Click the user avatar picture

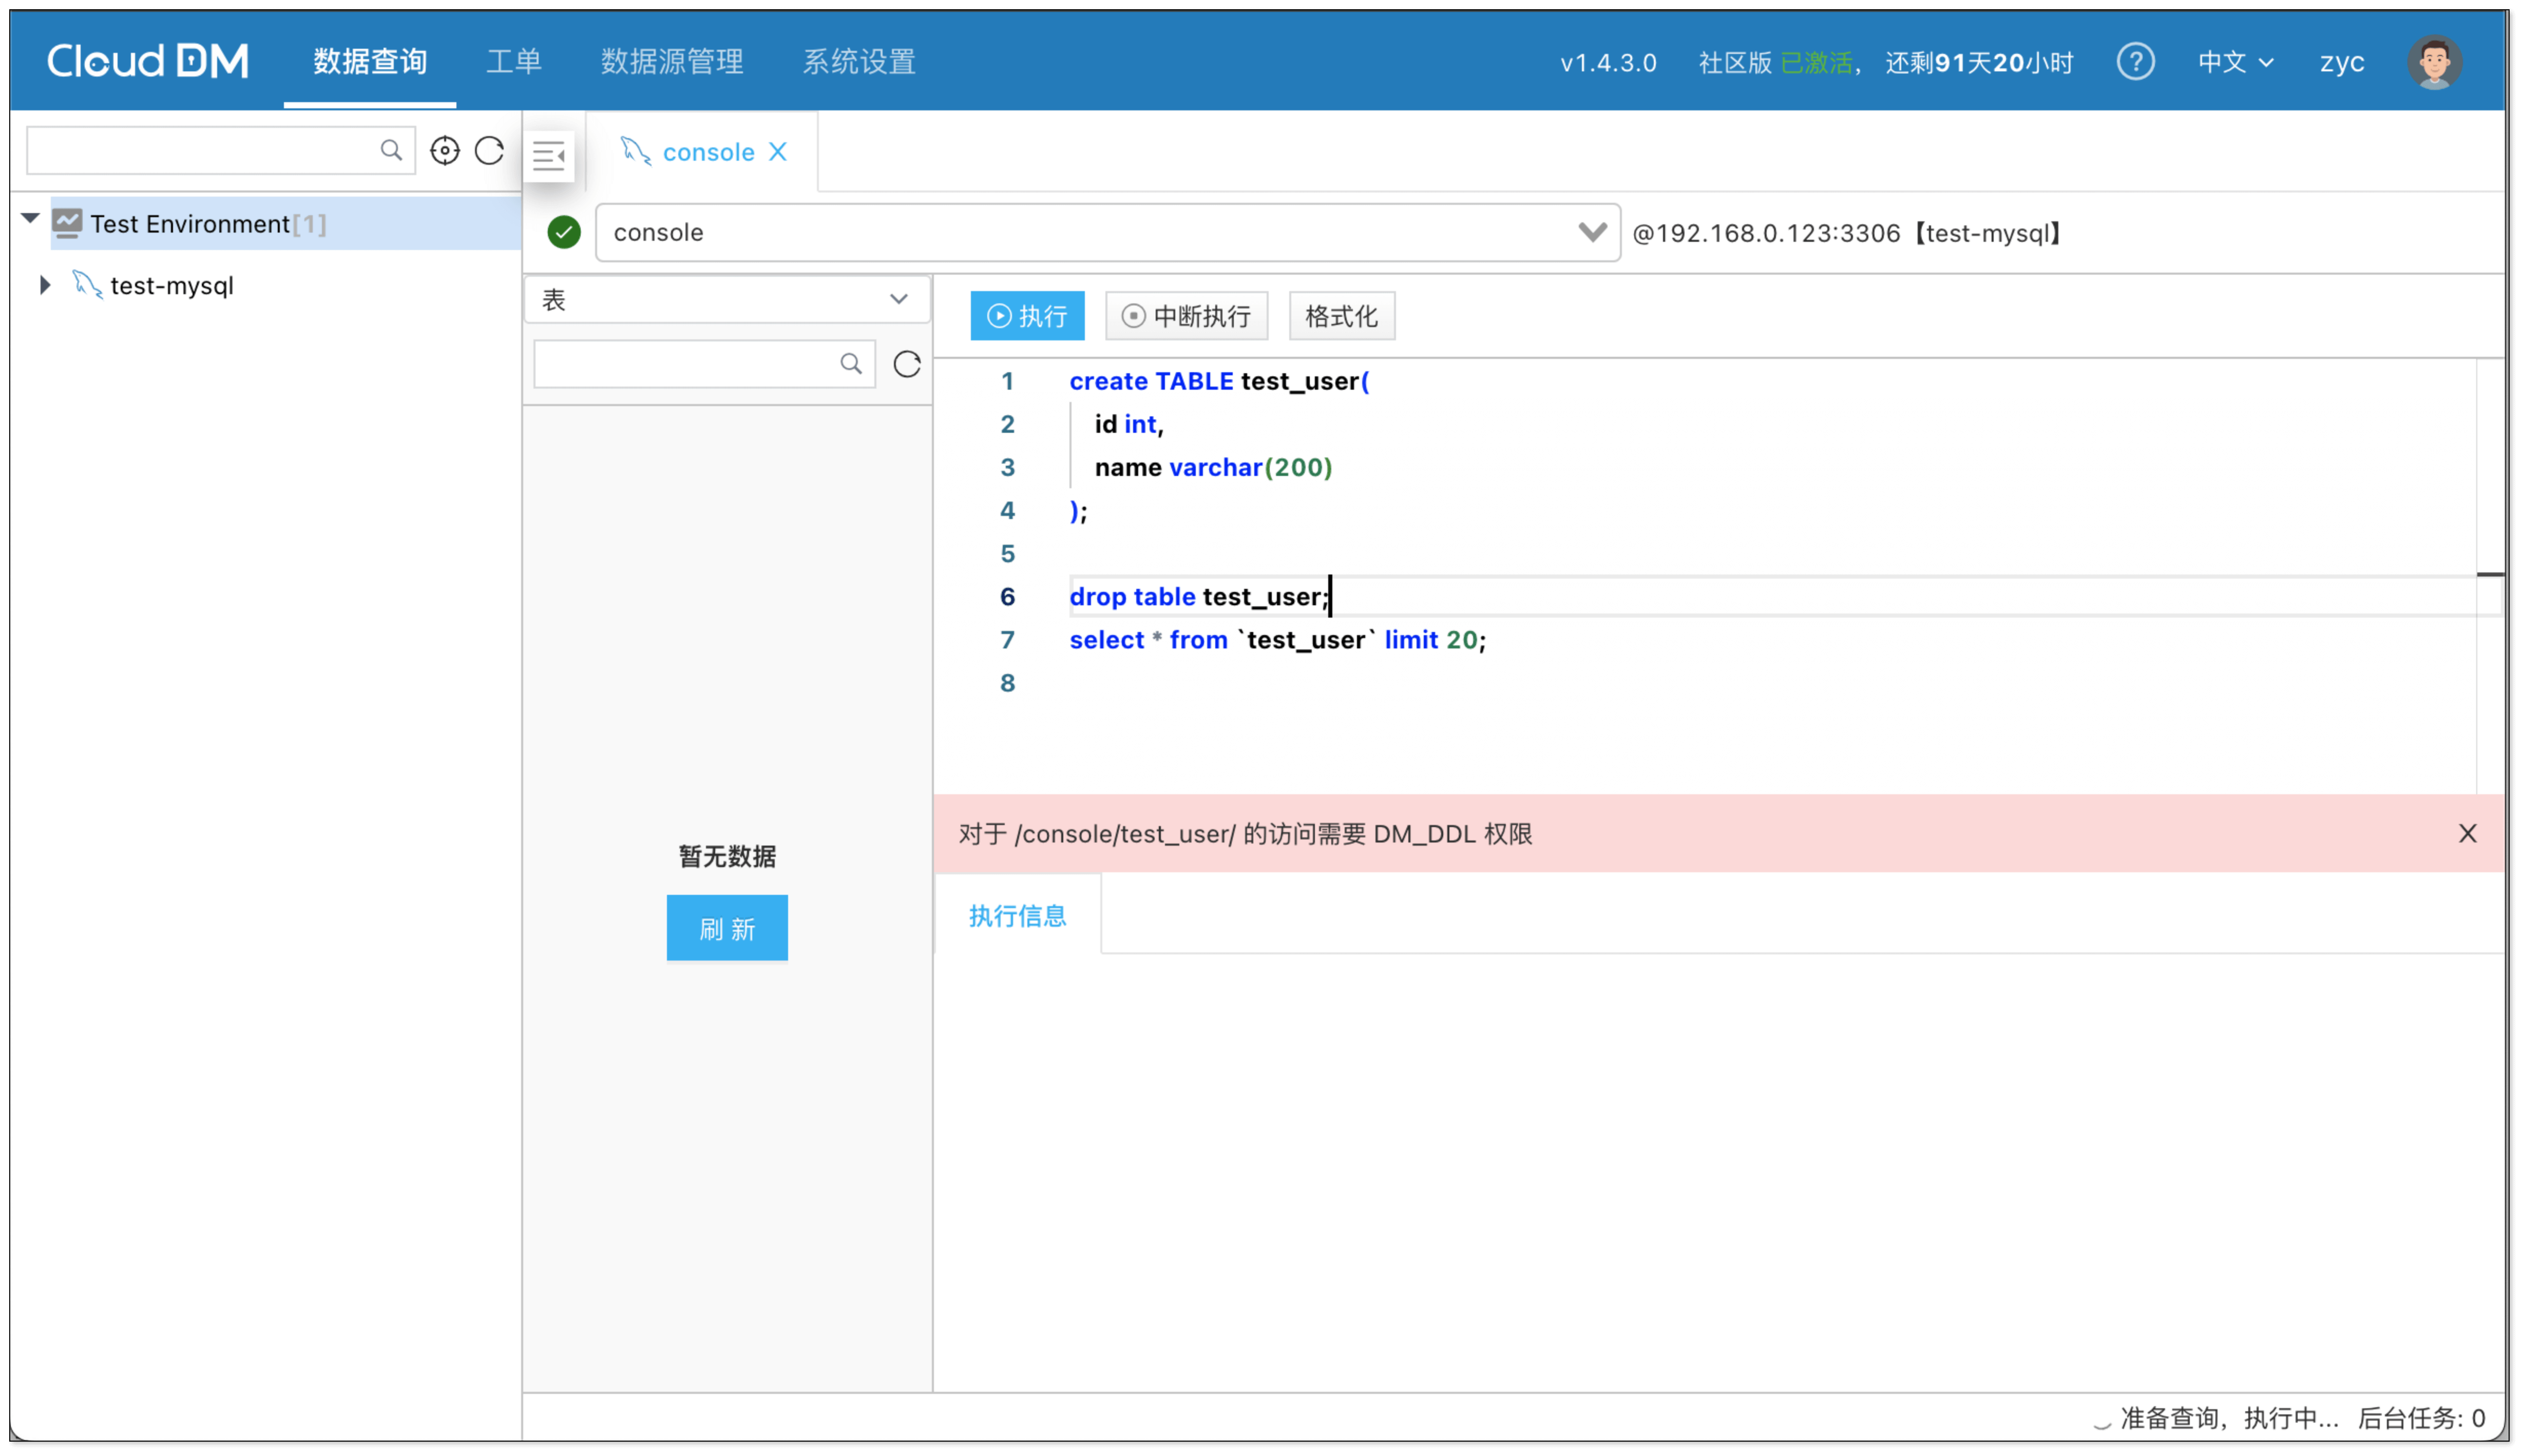2434,62
